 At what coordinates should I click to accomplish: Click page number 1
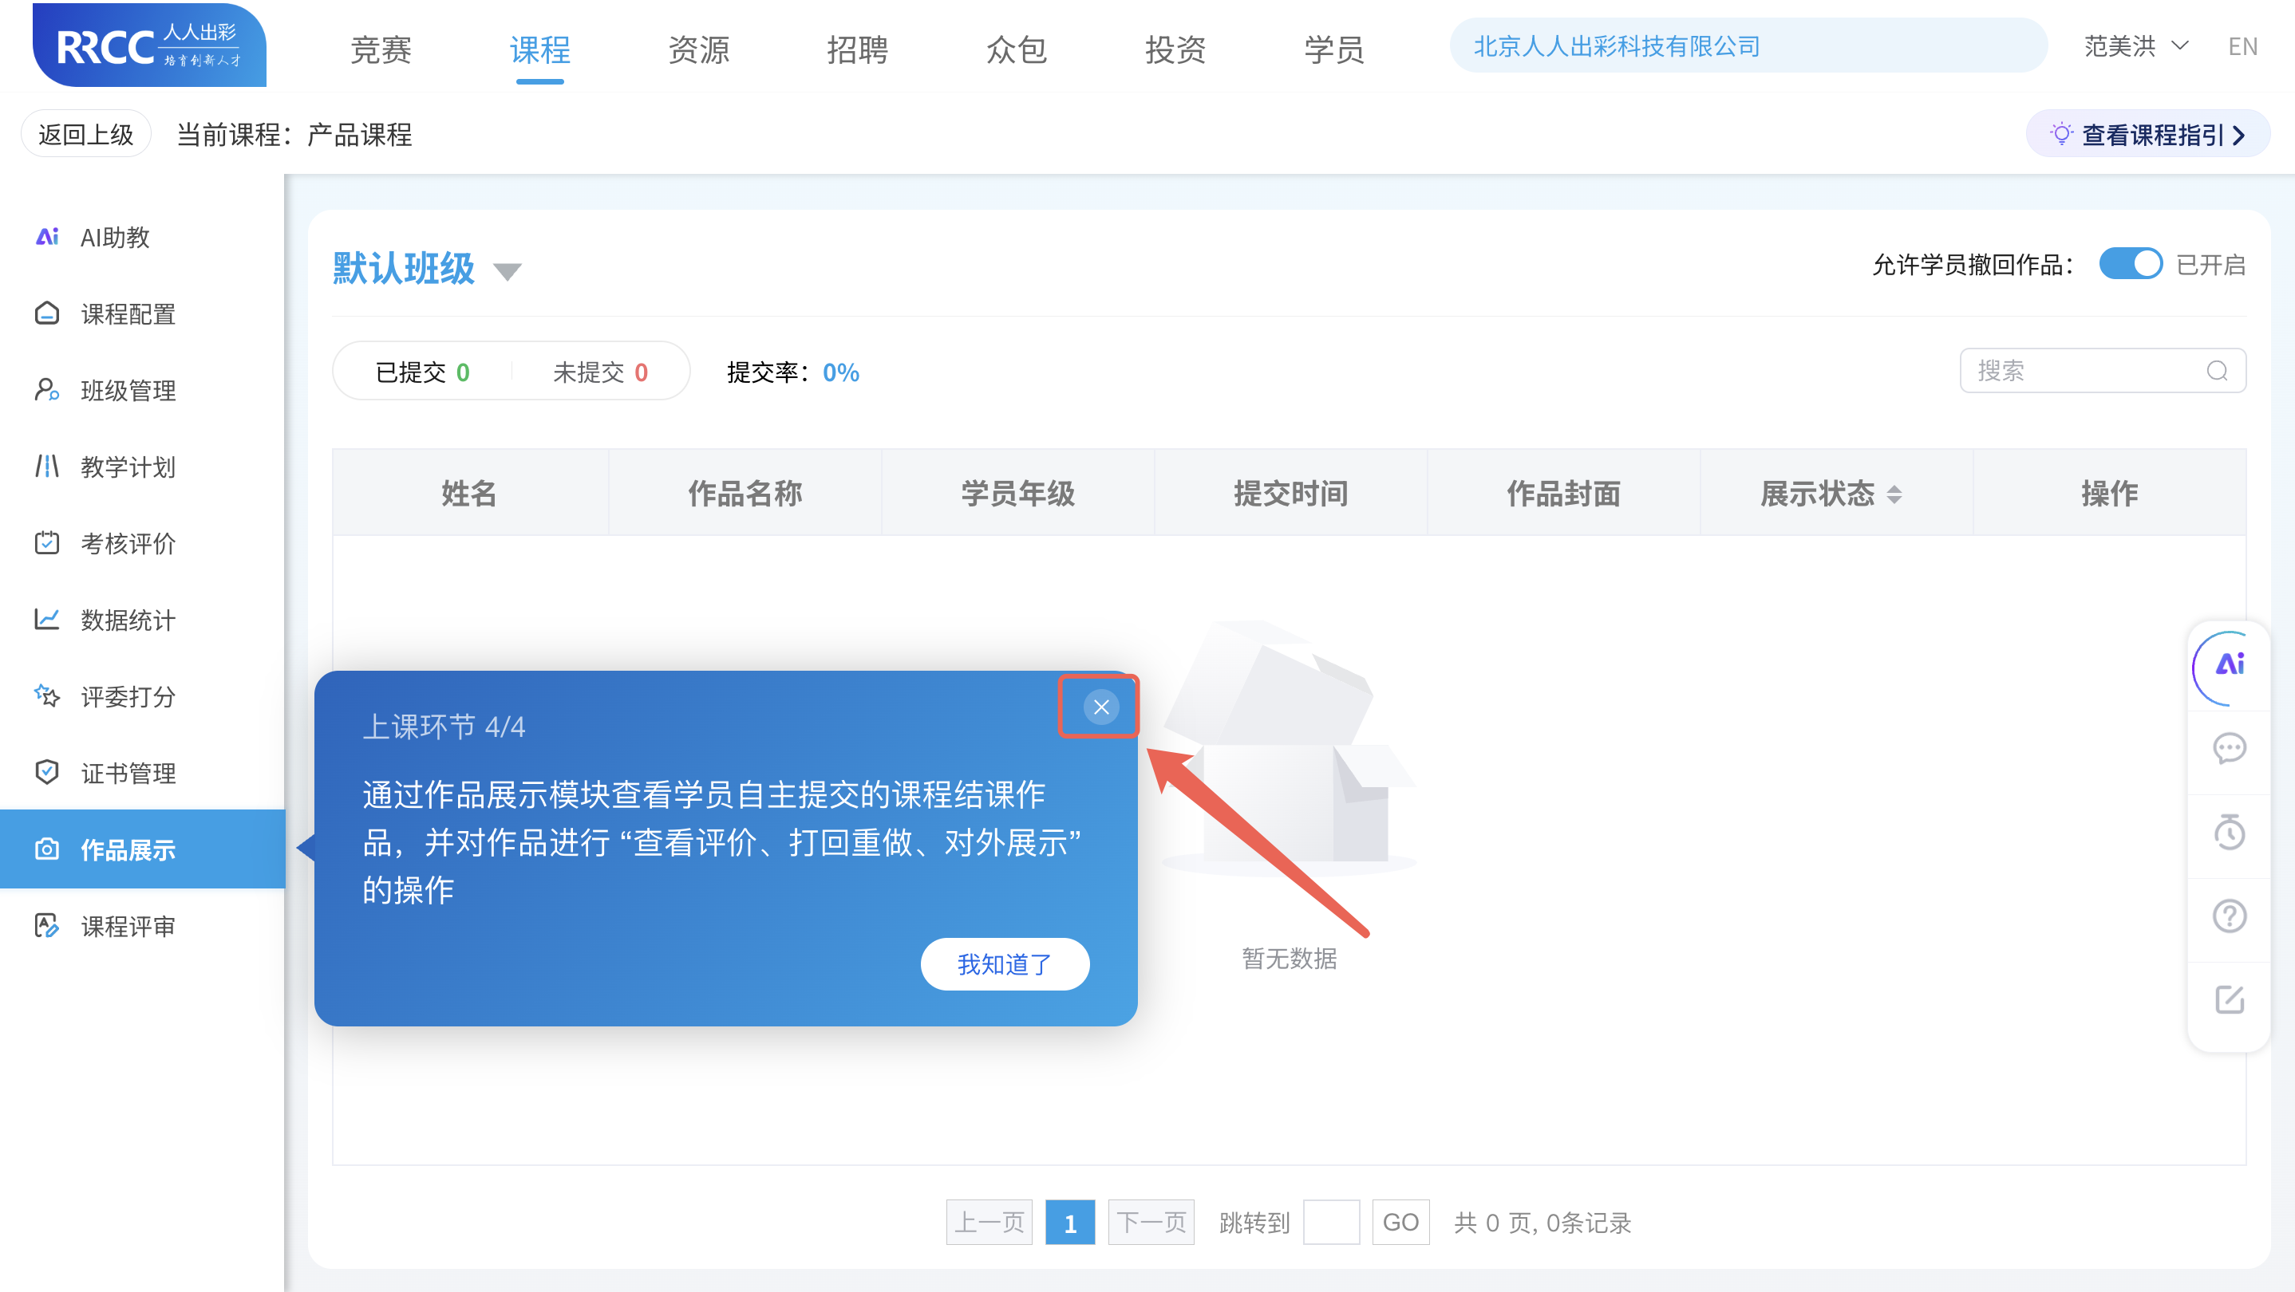1069,1222
